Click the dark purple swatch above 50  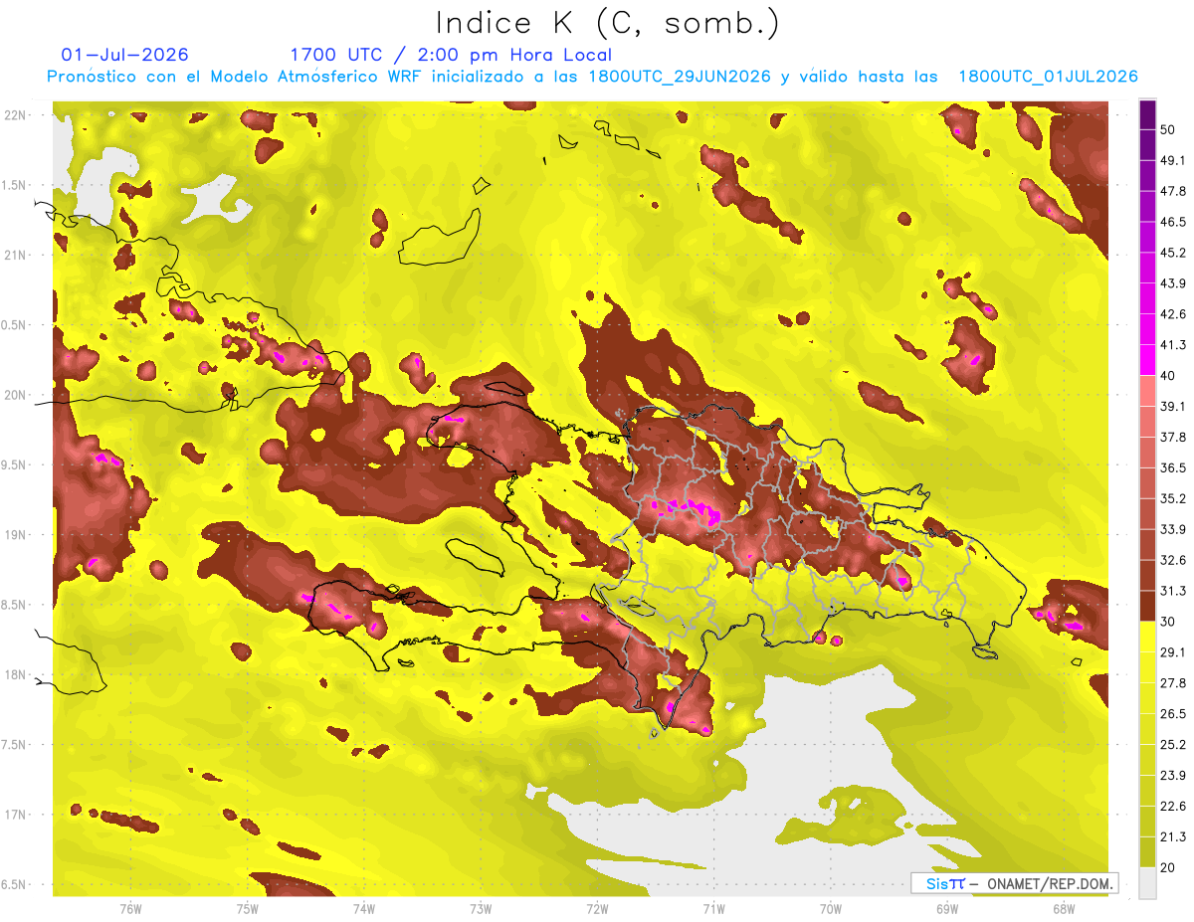[1147, 115]
